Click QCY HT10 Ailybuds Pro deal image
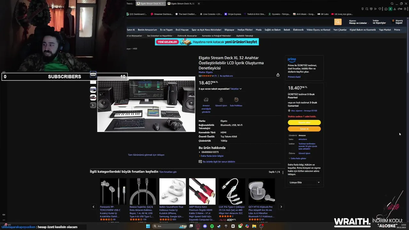Screen dimensions: 409x230 click(261, 191)
